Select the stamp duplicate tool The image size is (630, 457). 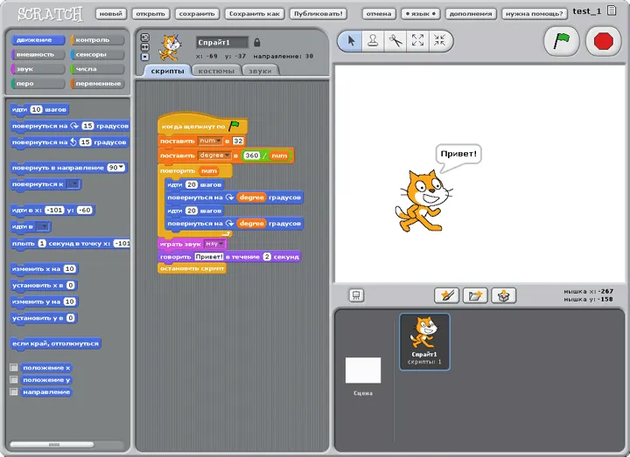click(373, 40)
